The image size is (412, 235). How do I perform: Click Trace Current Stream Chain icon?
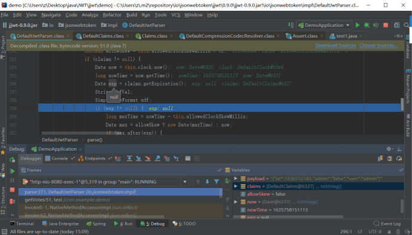tap(197, 158)
